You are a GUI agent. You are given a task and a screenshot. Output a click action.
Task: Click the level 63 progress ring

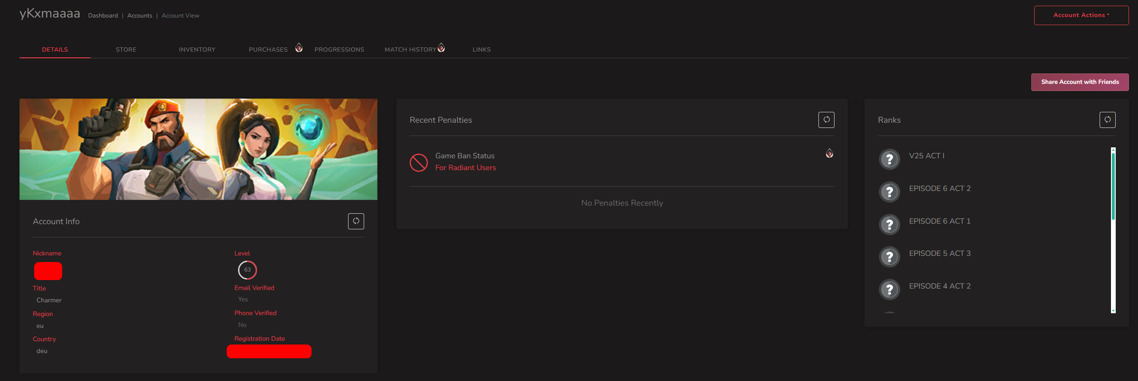(x=248, y=270)
